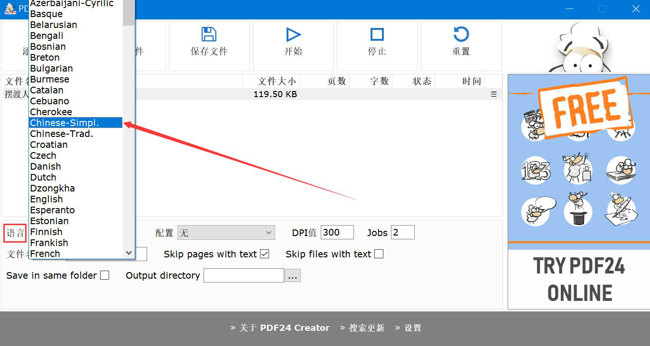This screenshot has width=650, height=346.
Task: Click language list scrollbar down arrow
Action: 129,254
